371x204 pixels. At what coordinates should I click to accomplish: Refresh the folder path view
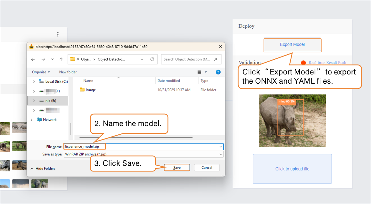[x=152, y=59]
